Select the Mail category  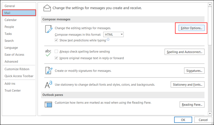tap(19, 13)
